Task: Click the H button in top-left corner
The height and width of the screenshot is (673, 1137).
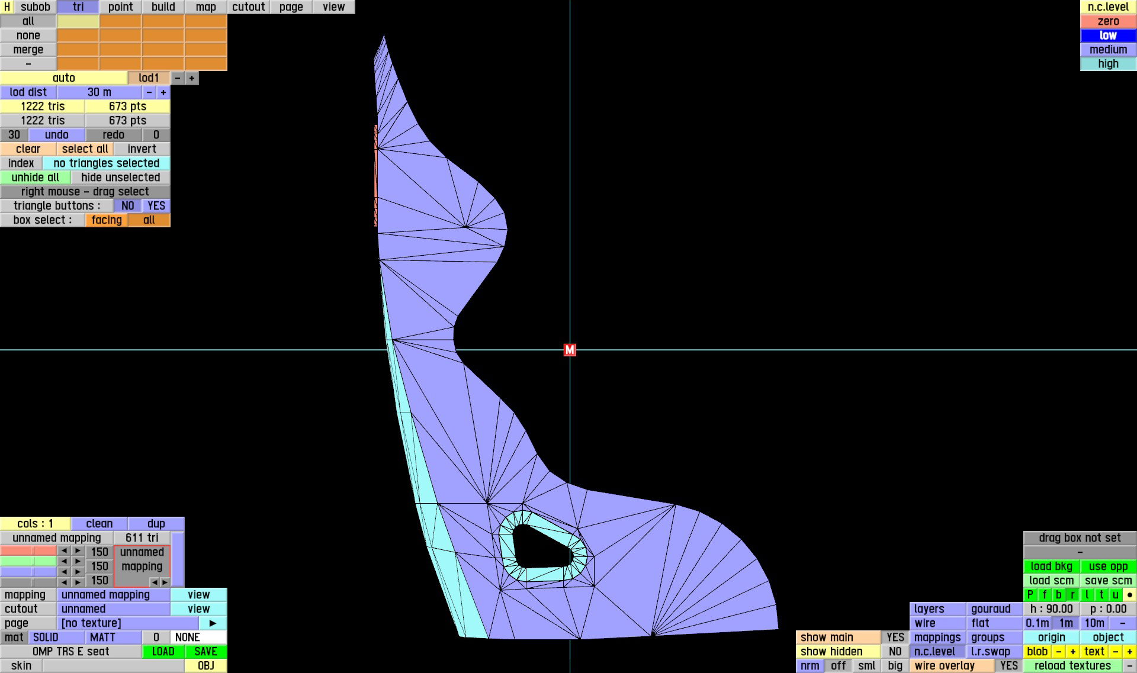Action: click(7, 7)
